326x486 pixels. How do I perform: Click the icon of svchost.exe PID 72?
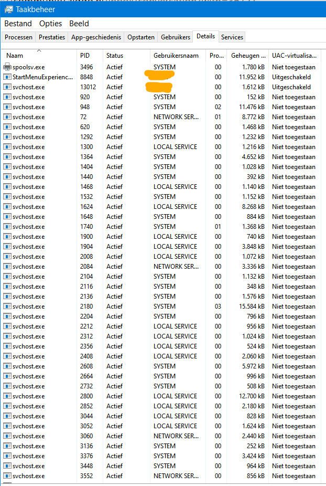7,117
